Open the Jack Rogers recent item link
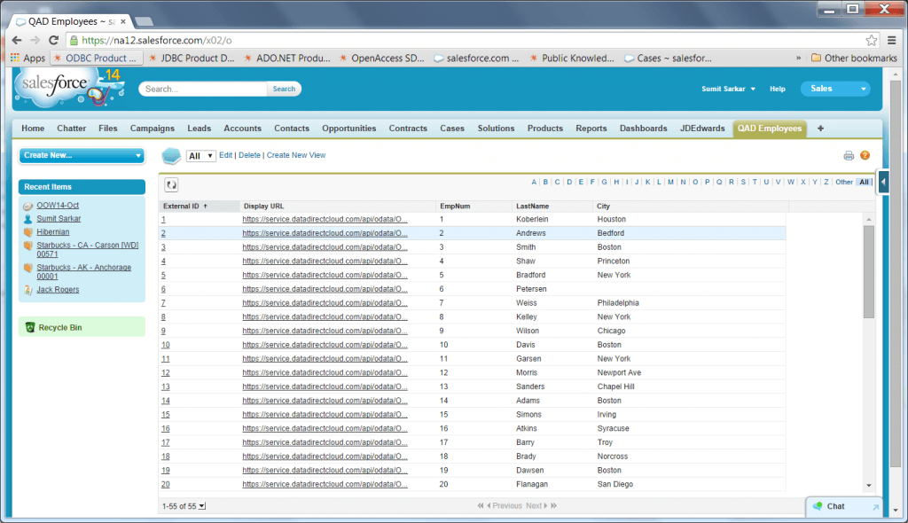The image size is (908, 523). point(57,289)
